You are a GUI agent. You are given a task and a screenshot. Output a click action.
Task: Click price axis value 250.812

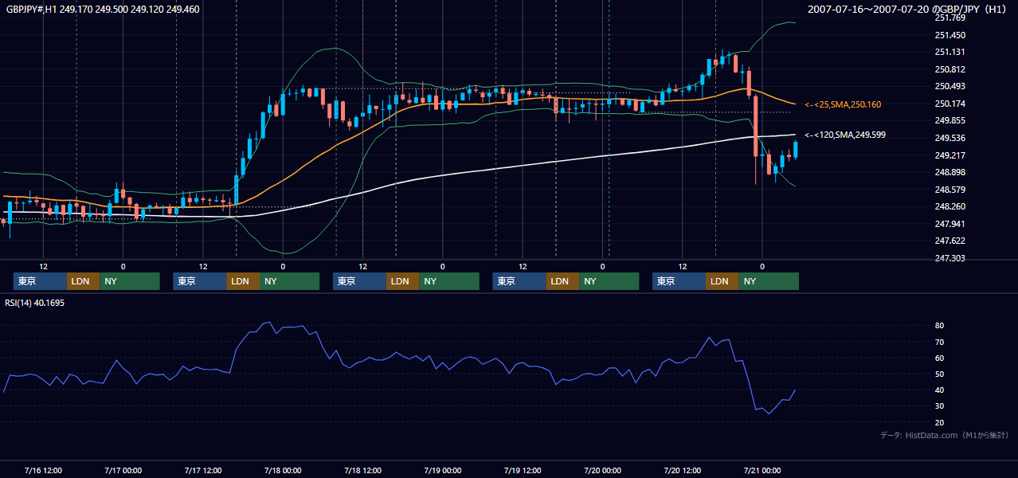[949, 69]
